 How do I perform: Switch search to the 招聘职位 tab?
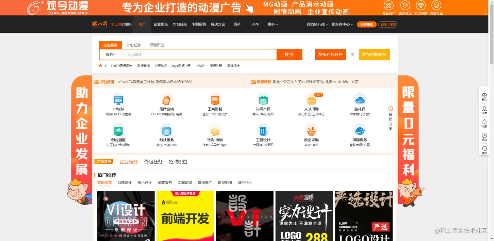[x=157, y=45]
